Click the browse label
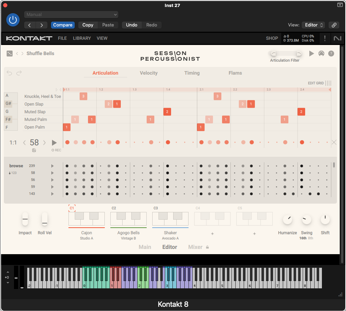Screen dimensions: 346x311 pos(16,166)
